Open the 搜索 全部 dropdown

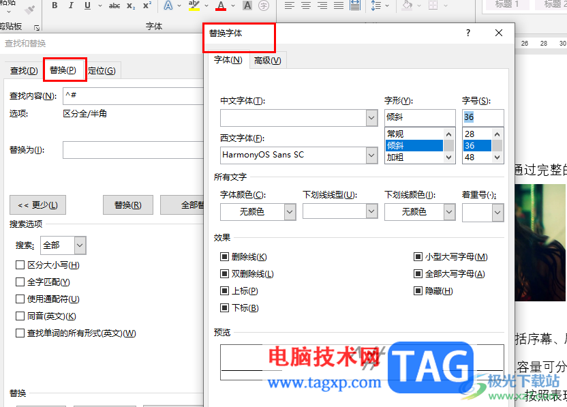coord(80,245)
